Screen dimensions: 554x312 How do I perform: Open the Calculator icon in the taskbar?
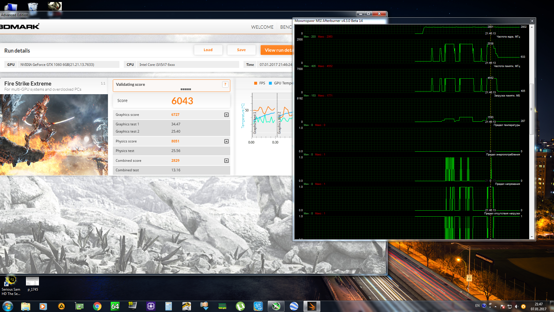point(169,306)
